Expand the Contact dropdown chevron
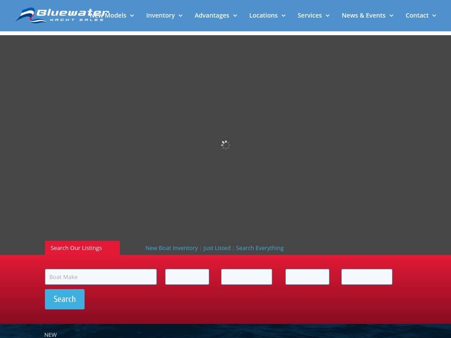Image resolution: width=451 pixels, height=338 pixels. pos(434,16)
